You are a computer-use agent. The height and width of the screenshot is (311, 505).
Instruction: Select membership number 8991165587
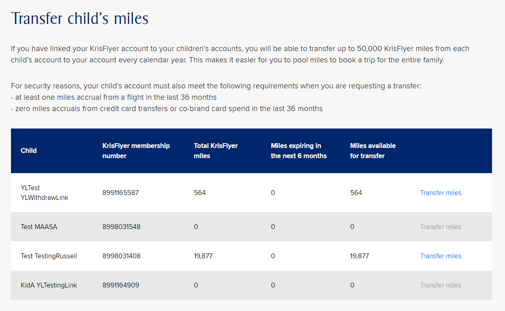(x=121, y=193)
